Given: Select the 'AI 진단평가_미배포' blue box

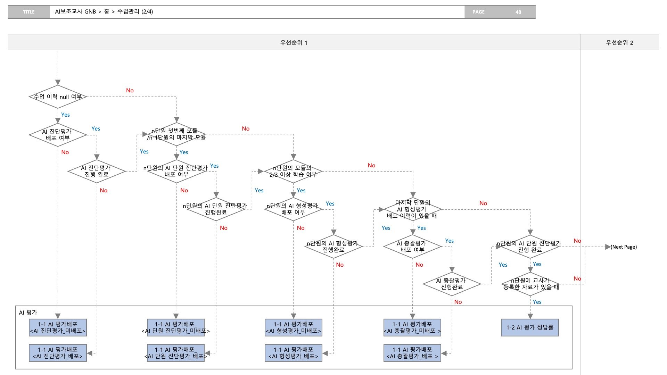Looking at the screenshot, I should tap(58, 327).
